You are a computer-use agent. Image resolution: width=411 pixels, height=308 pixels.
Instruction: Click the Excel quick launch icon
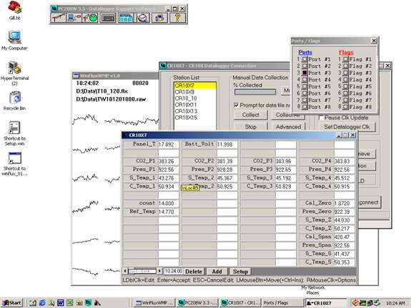click(70, 303)
